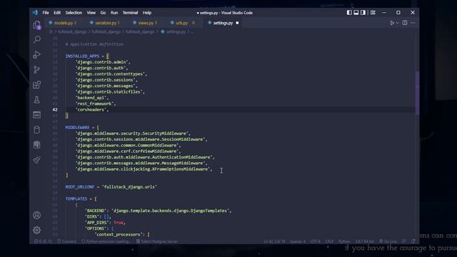The height and width of the screenshot is (257, 457).
Task: Open the Go menu
Action: click(x=103, y=13)
